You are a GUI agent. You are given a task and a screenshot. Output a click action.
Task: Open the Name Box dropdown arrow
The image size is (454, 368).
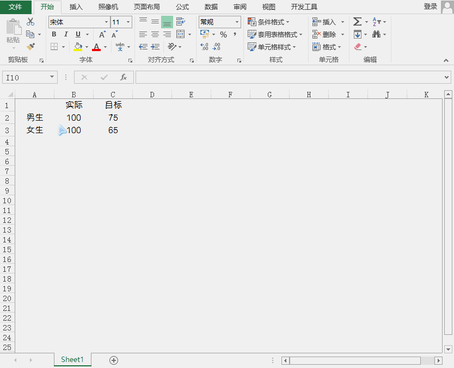[x=52, y=77]
